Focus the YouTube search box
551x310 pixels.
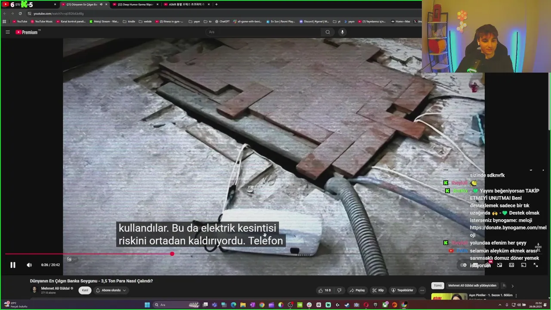263,32
